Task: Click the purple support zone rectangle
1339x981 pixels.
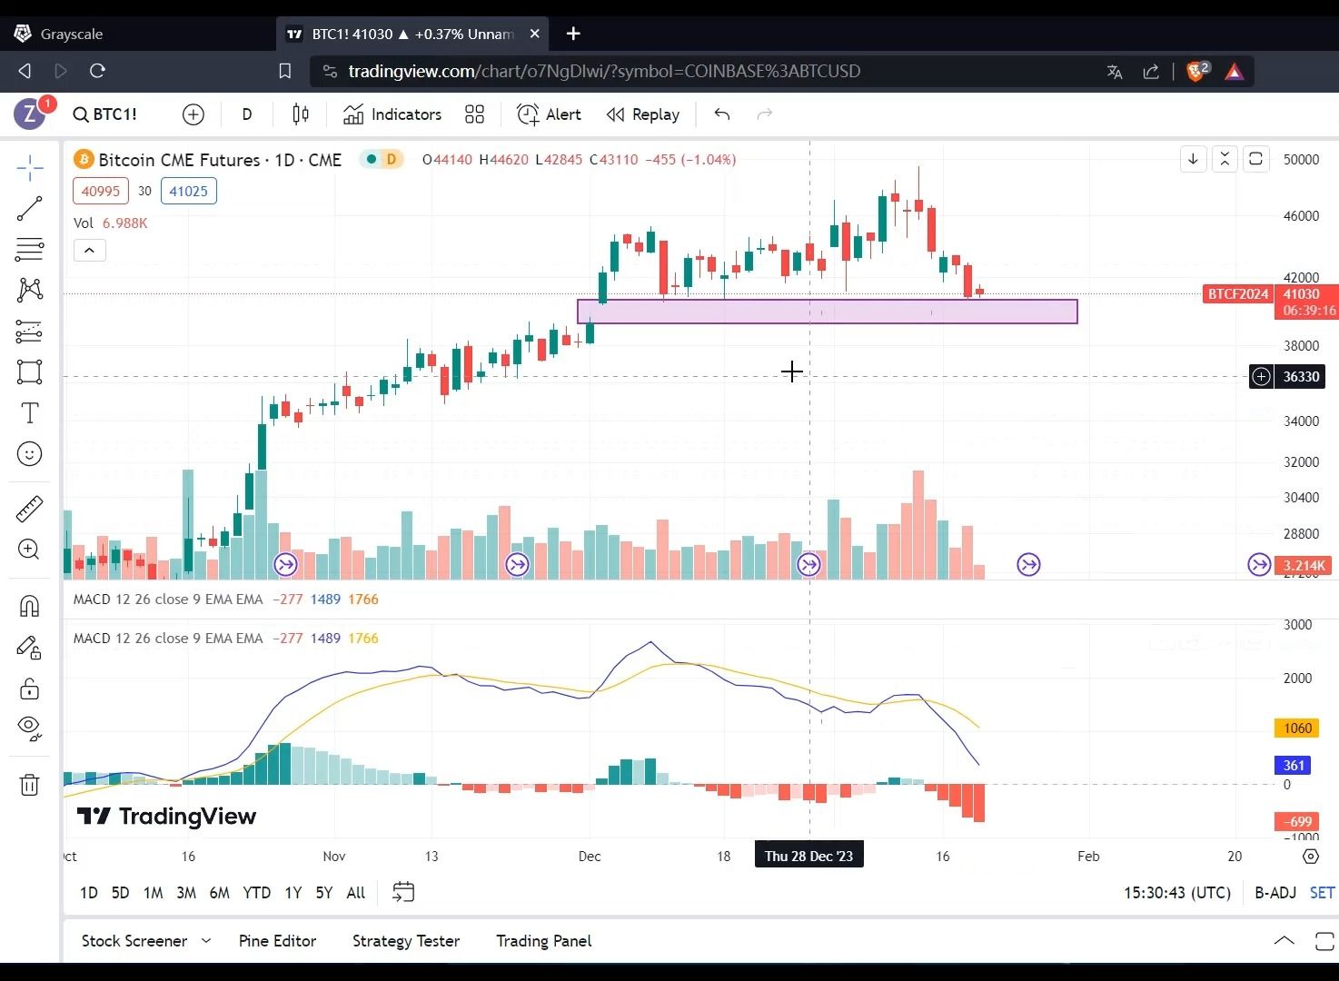Action: pos(828,312)
